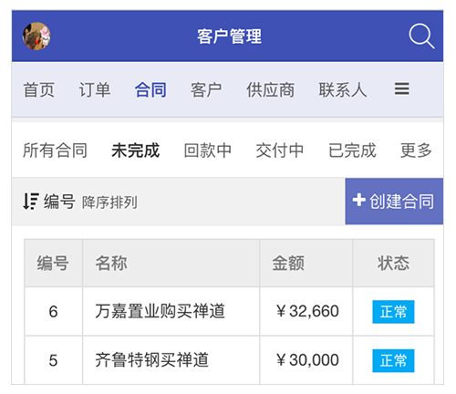Screen dimensions: 456x394
Task: Filter contracts by 回款中
Action: point(208,150)
